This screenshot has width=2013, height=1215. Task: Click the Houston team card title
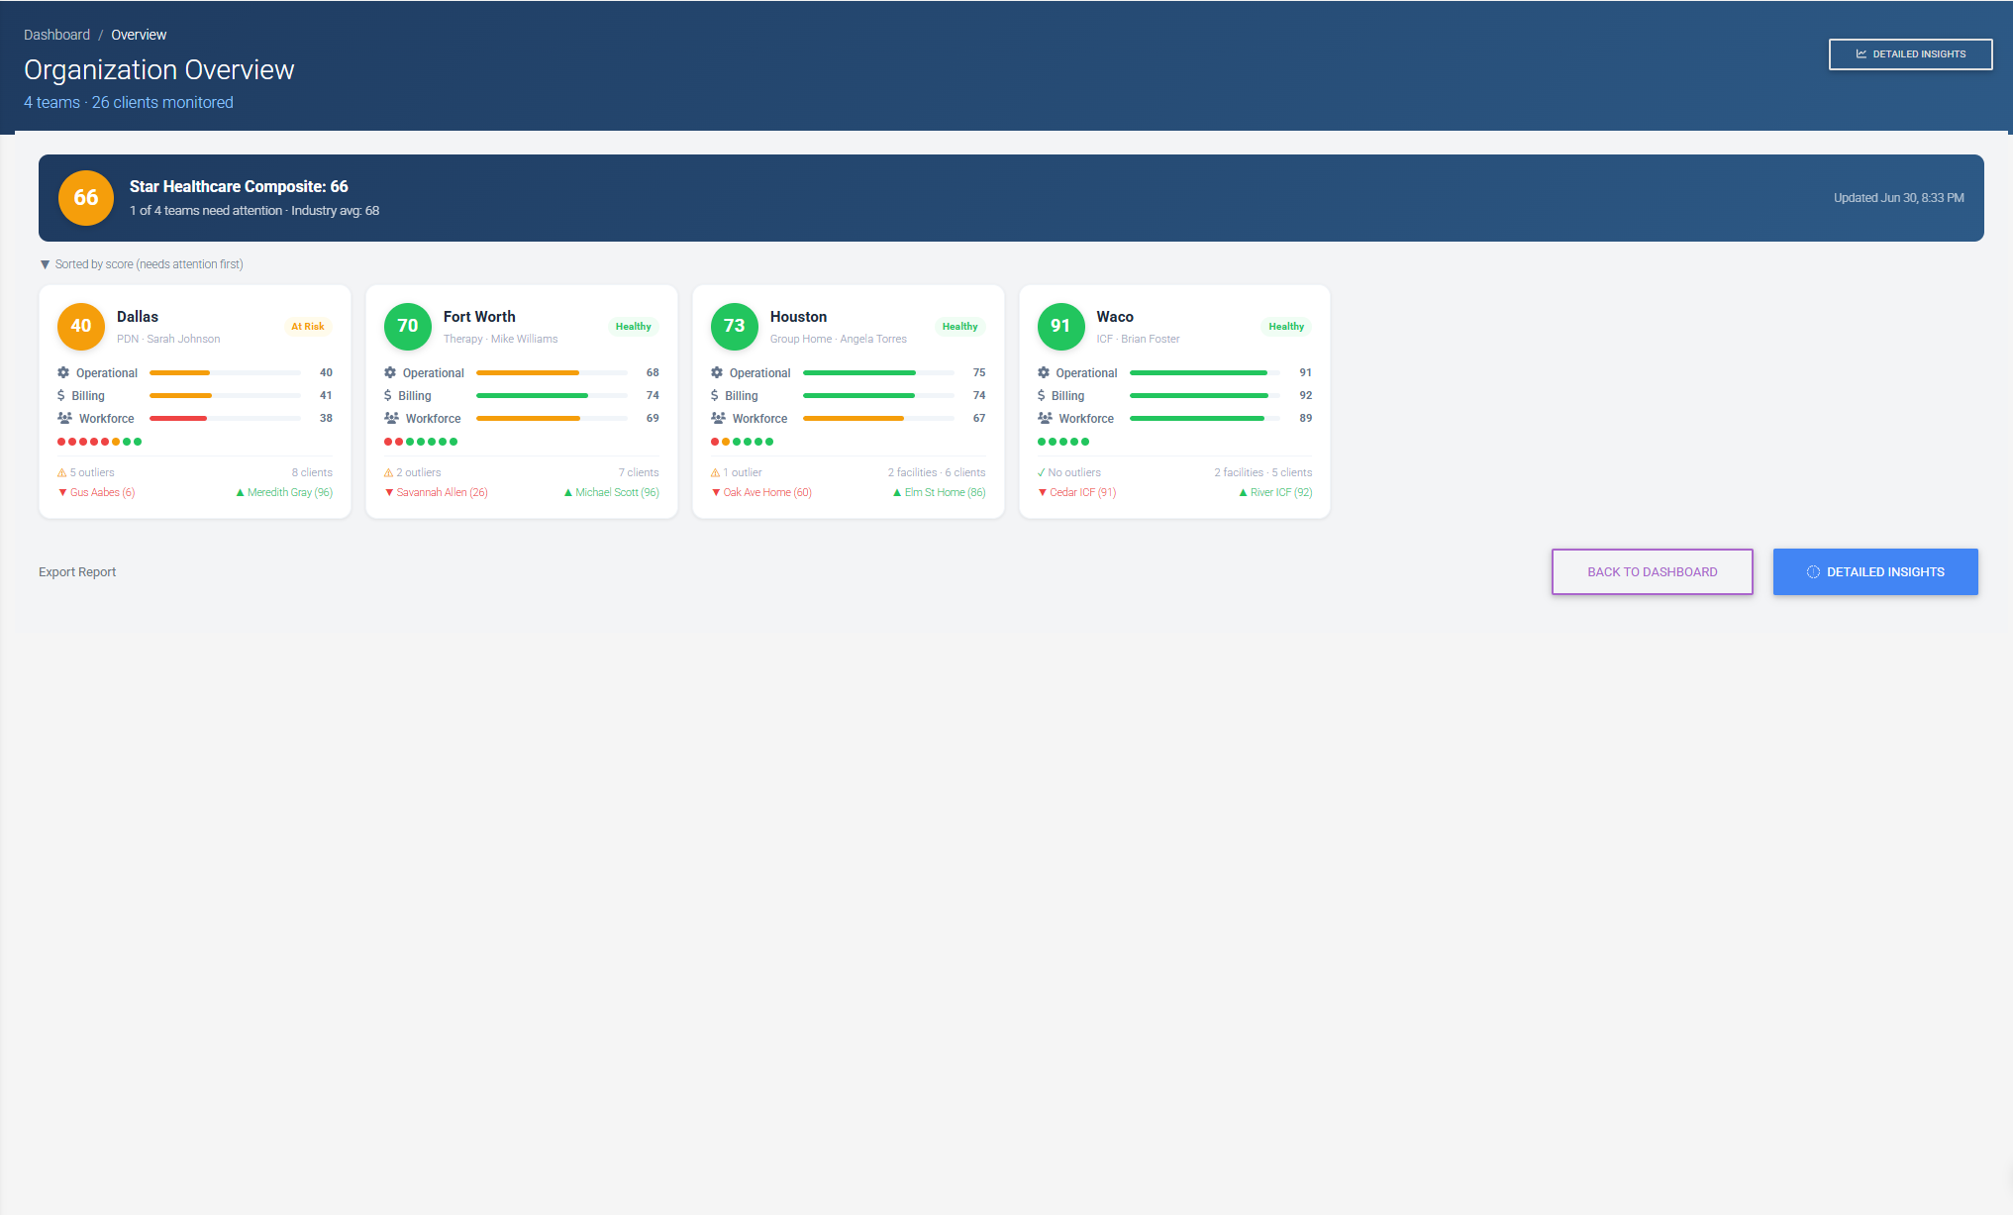coord(798,317)
